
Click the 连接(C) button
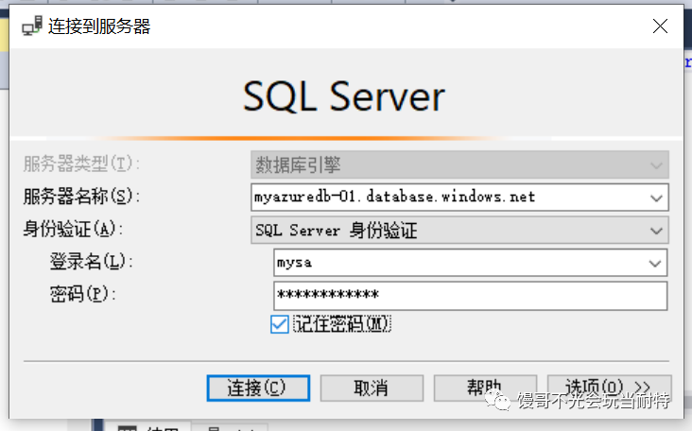(258, 388)
